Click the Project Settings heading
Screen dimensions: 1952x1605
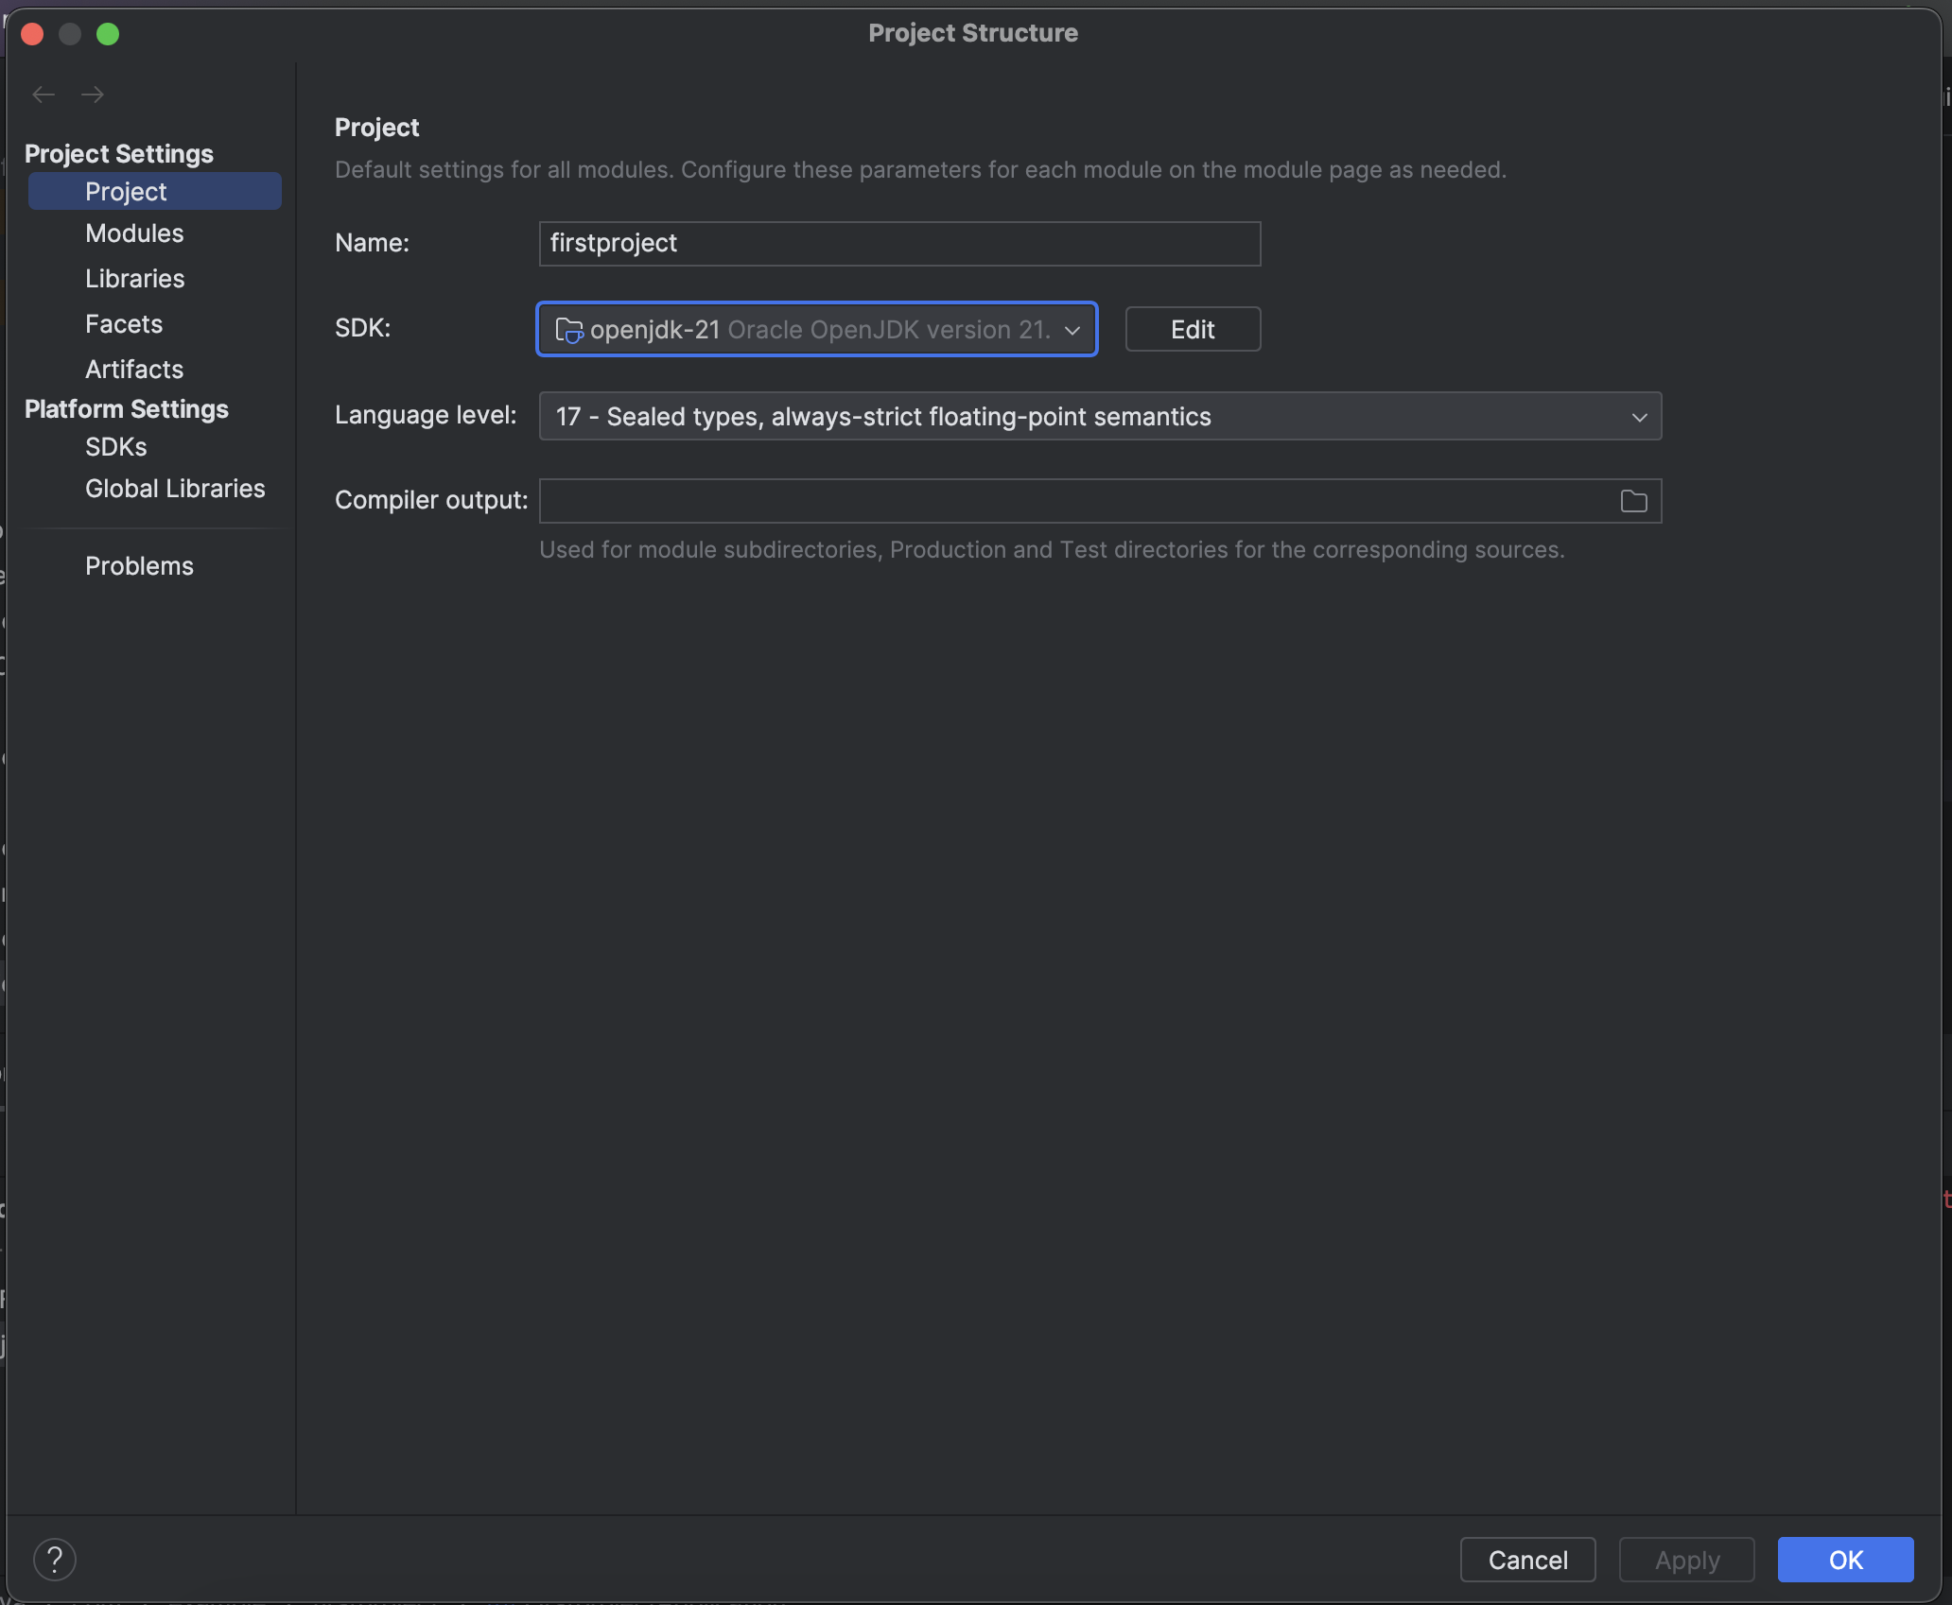point(119,154)
